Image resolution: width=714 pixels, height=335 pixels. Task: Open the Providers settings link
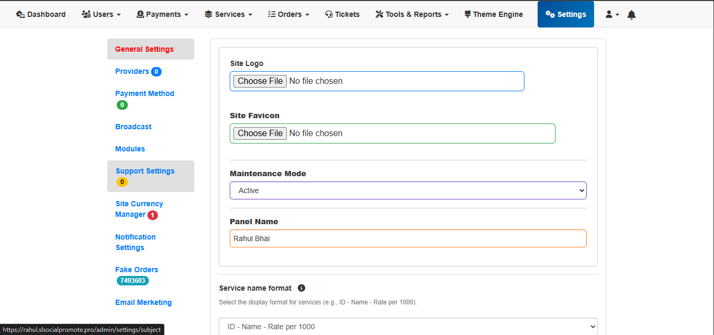(132, 71)
